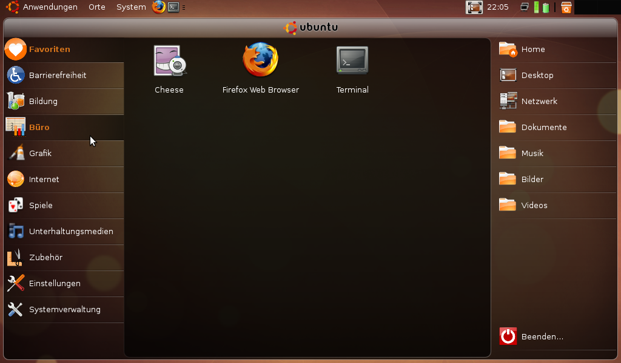Image resolution: width=621 pixels, height=363 pixels.
Task: Click the Ubuntu logo in the top panel
Action: click(x=13, y=7)
